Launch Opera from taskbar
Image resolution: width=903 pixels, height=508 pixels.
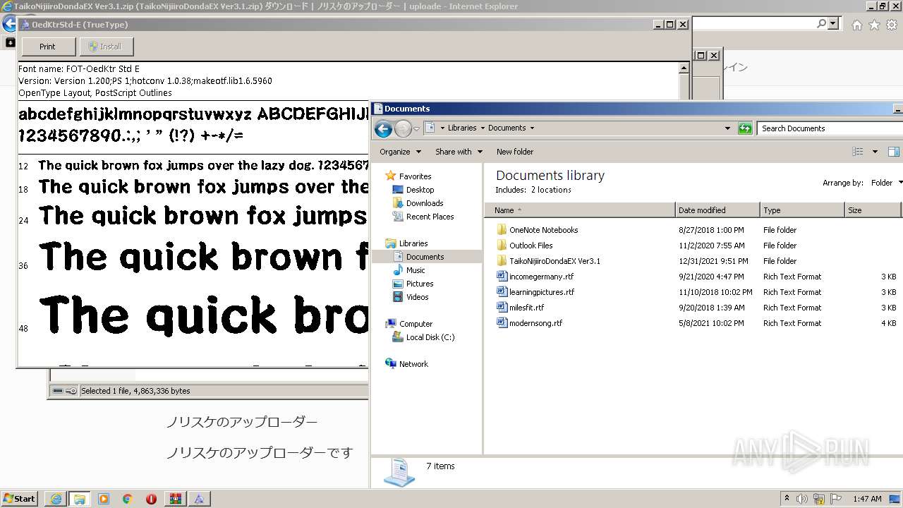click(151, 498)
